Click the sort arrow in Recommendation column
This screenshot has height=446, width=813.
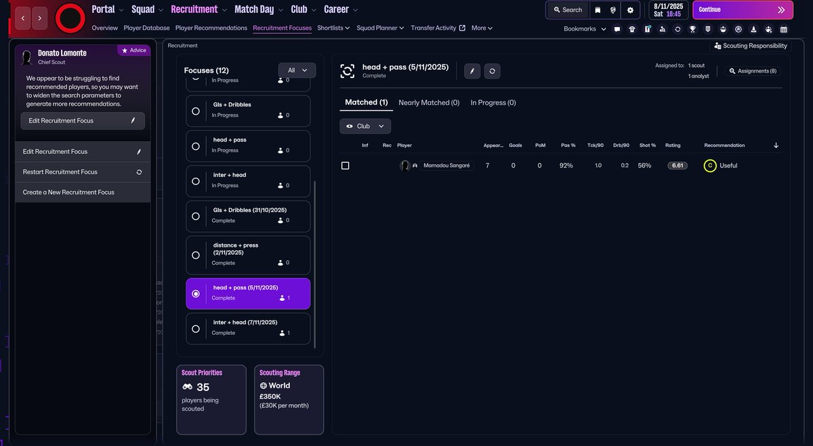point(776,145)
